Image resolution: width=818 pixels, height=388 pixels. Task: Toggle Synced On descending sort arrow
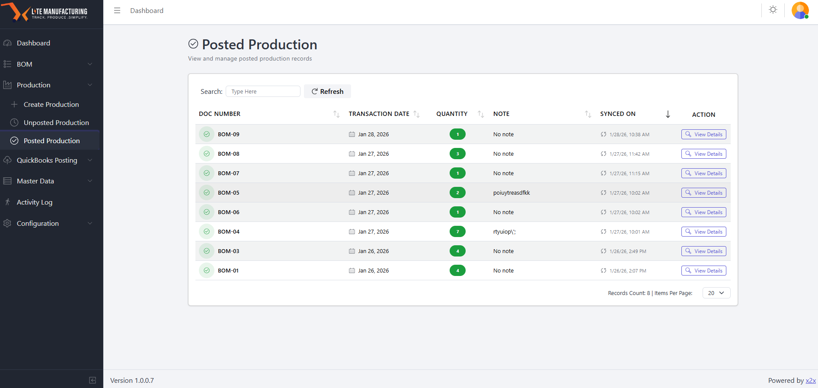(x=668, y=114)
